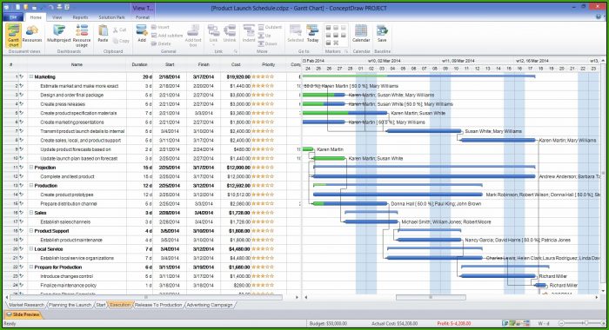Open the Markers group dialog launcher
Viewport: 609px width, 330px height.
pos(346,51)
